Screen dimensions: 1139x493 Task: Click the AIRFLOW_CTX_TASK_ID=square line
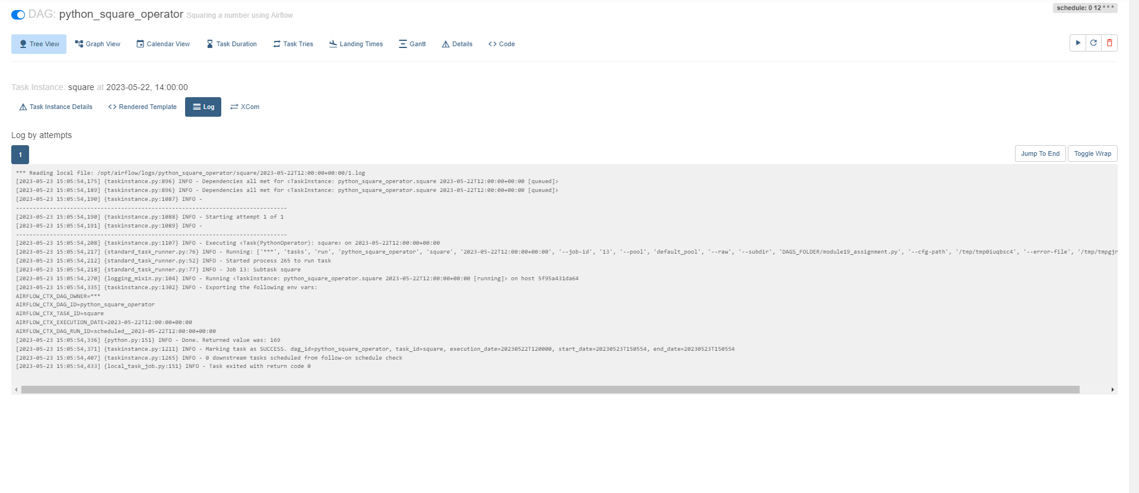point(59,314)
